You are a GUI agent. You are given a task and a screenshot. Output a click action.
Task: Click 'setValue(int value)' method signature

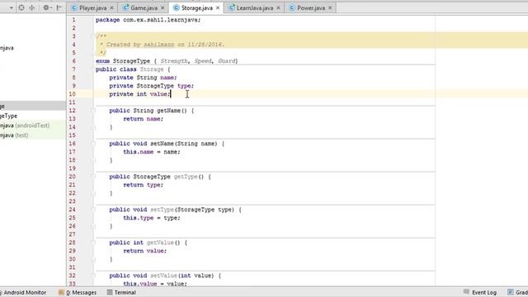181,276
